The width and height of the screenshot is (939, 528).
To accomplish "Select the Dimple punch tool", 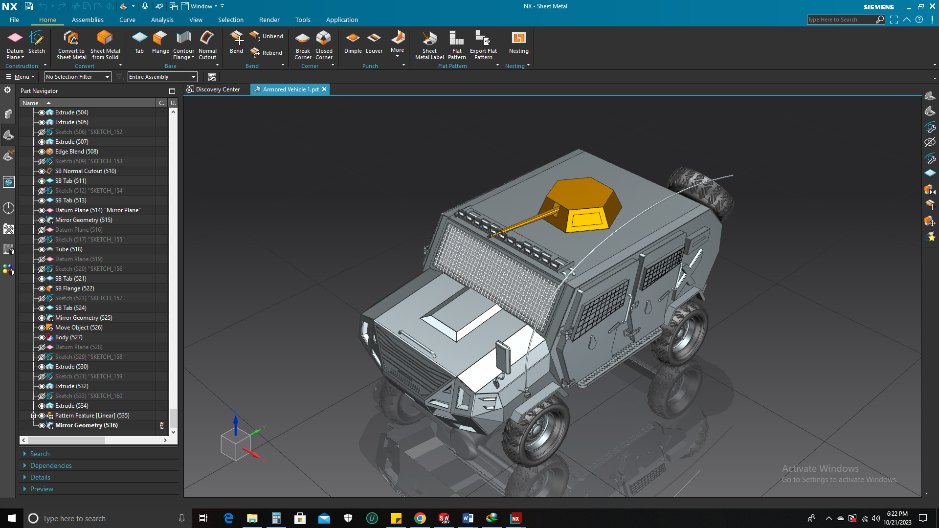I will (x=353, y=42).
